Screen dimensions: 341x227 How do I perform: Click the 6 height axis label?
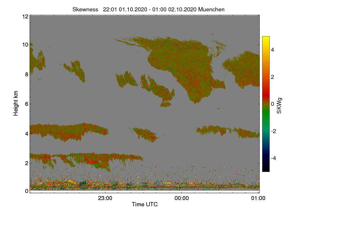point(26,104)
